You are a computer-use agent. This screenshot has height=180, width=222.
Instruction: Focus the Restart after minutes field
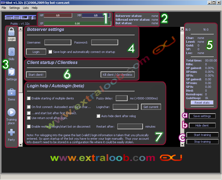coord(130,127)
